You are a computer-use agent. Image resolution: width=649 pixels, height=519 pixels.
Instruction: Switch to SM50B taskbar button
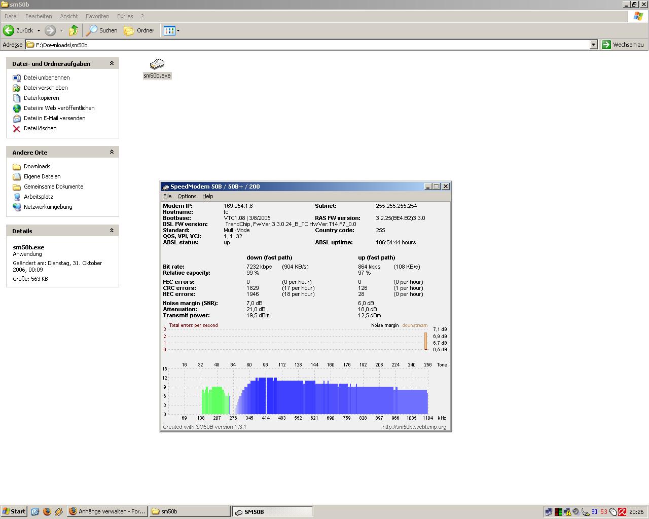click(273, 511)
